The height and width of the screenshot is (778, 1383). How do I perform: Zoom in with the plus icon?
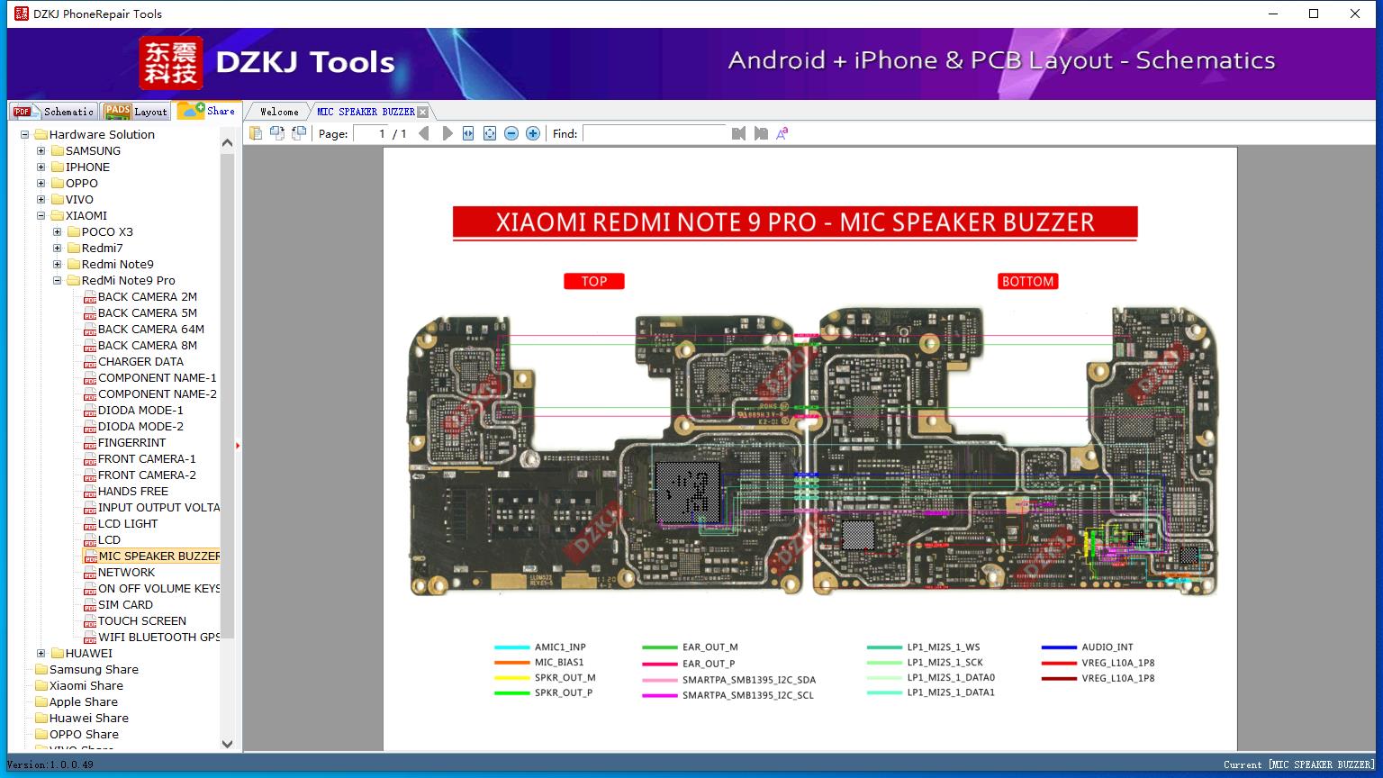point(533,133)
